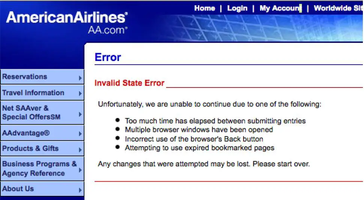
Task: Open Business Programs & Agency Reference
Action: 42,169
